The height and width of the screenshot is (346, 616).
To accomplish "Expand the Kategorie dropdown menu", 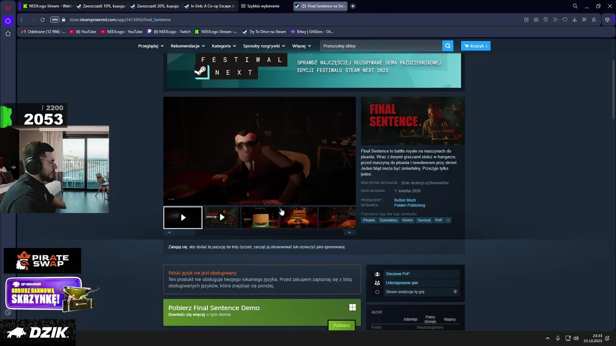I will (224, 46).
